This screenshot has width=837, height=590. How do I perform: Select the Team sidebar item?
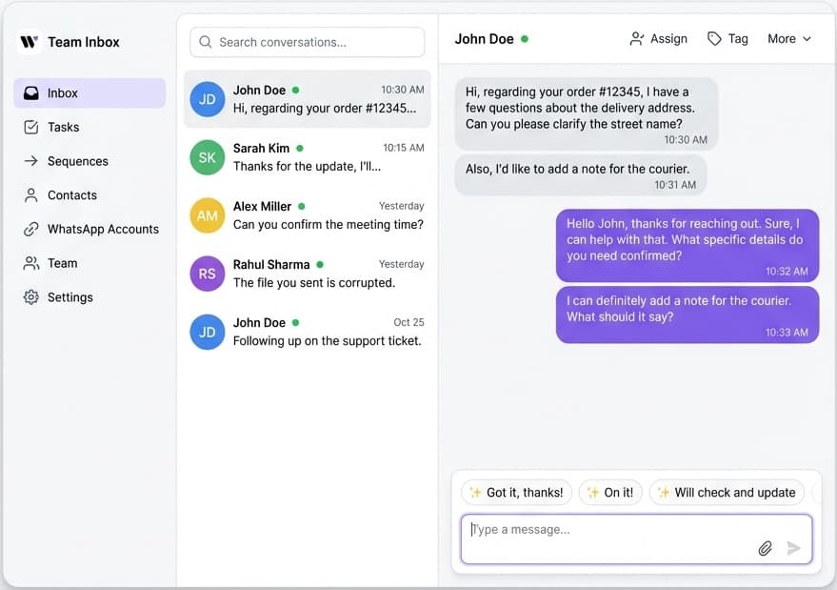click(x=61, y=263)
